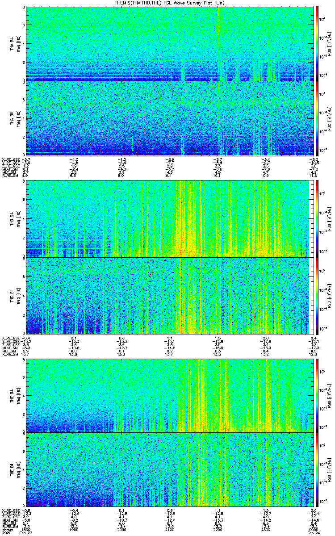Click the PSD color bar beside THA B-parallel
Image resolution: width=335 pixels, height=536 pixels.
(317, 118)
